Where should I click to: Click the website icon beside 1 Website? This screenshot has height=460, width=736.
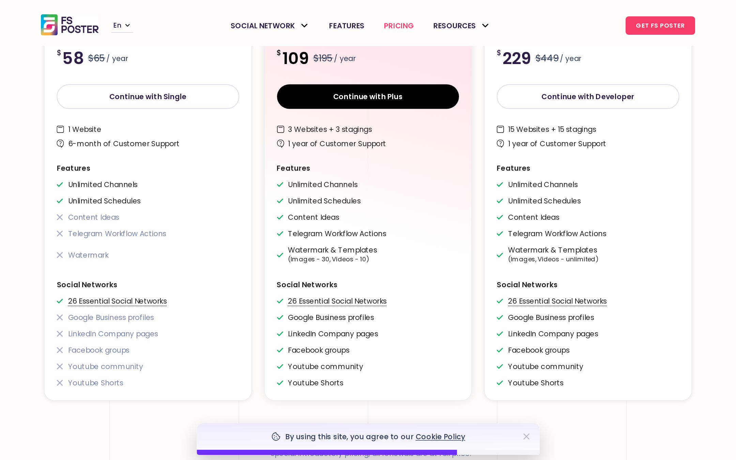[x=60, y=129]
